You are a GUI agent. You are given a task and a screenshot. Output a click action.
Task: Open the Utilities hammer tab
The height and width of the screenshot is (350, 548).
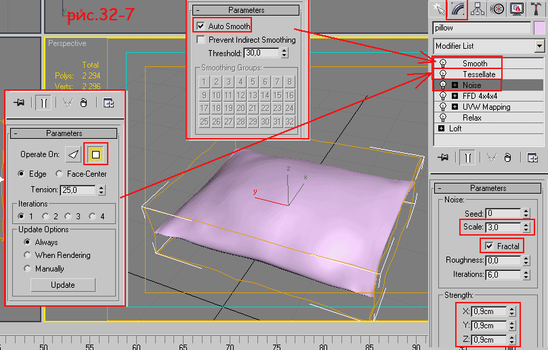[535, 9]
